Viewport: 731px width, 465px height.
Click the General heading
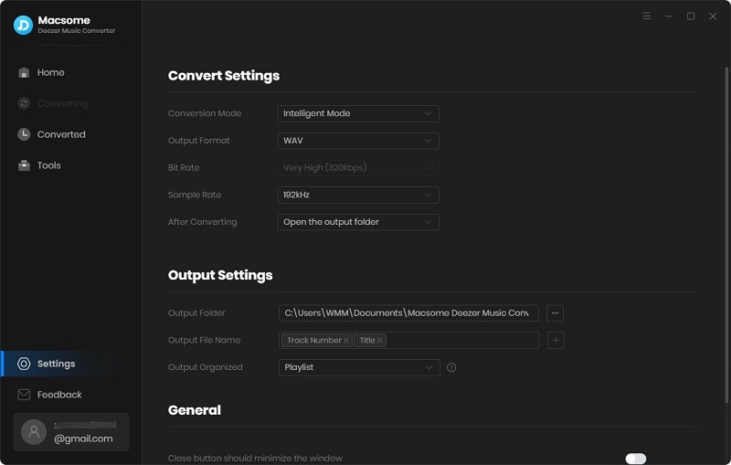point(195,410)
